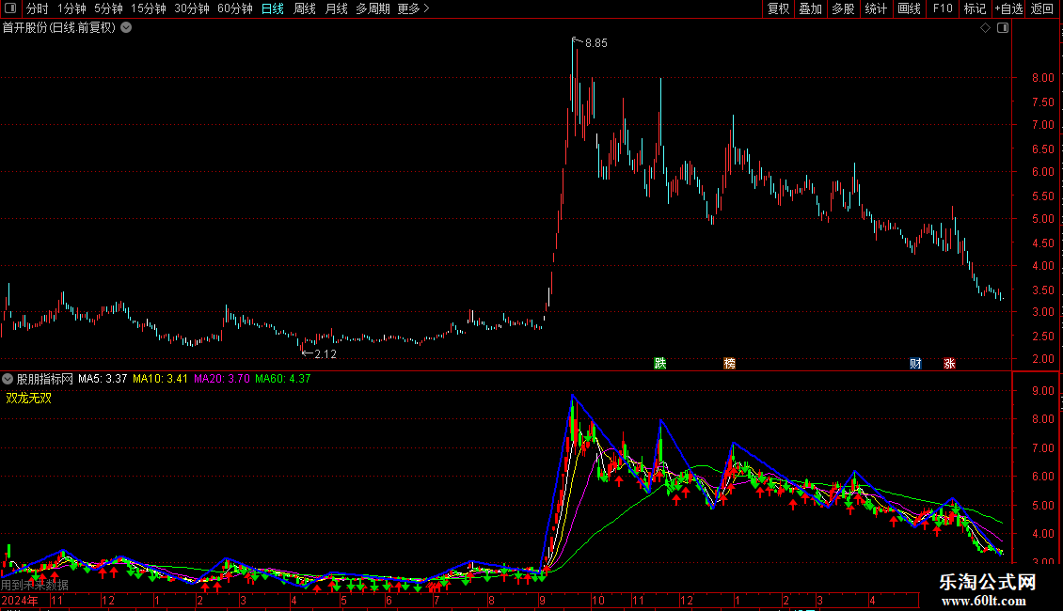Click the green 跌 event marker
The height and width of the screenshot is (611, 1063).
660,363
